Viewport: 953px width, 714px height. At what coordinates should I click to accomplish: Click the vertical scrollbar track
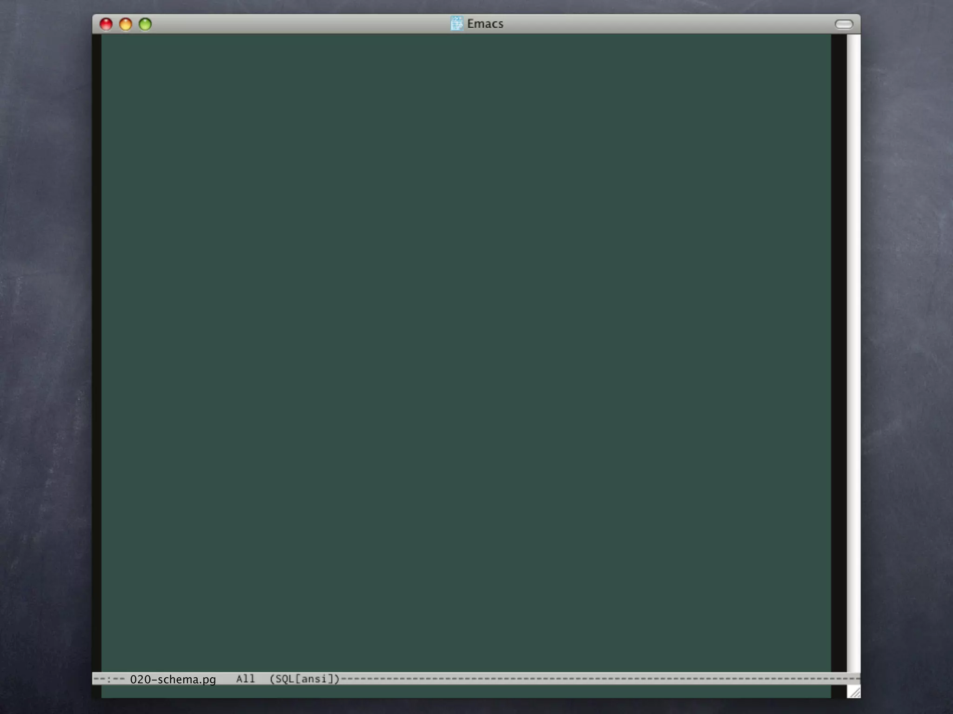click(853, 353)
